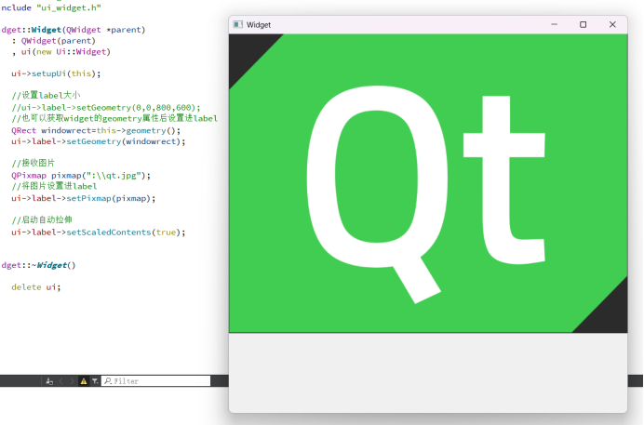Viewport: 644px width, 425px height.
Task: Click ": QWidget(parent)" initializer line
Action: click(x=53, y=41)
